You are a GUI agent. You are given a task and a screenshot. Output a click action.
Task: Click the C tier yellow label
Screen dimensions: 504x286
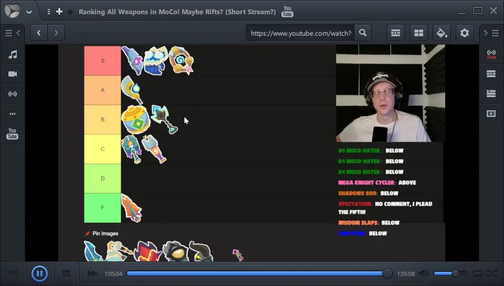(102, 149)
